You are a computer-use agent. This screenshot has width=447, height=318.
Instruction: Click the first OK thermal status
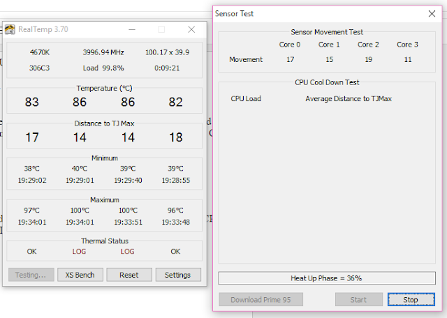[x=31, y=251]
